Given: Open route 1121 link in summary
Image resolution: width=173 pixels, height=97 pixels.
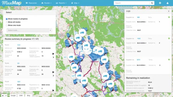Looking at the screenshot, I should pyautogui.click(x=19, y=45).
